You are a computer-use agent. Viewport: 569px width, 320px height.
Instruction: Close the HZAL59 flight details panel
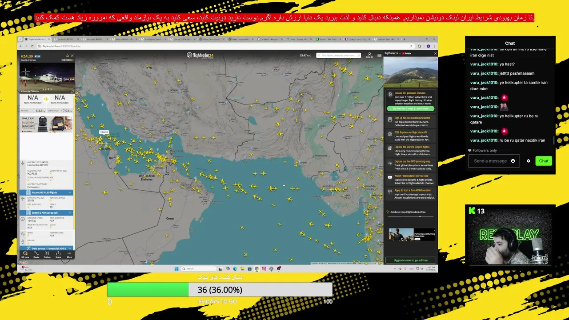72,56
